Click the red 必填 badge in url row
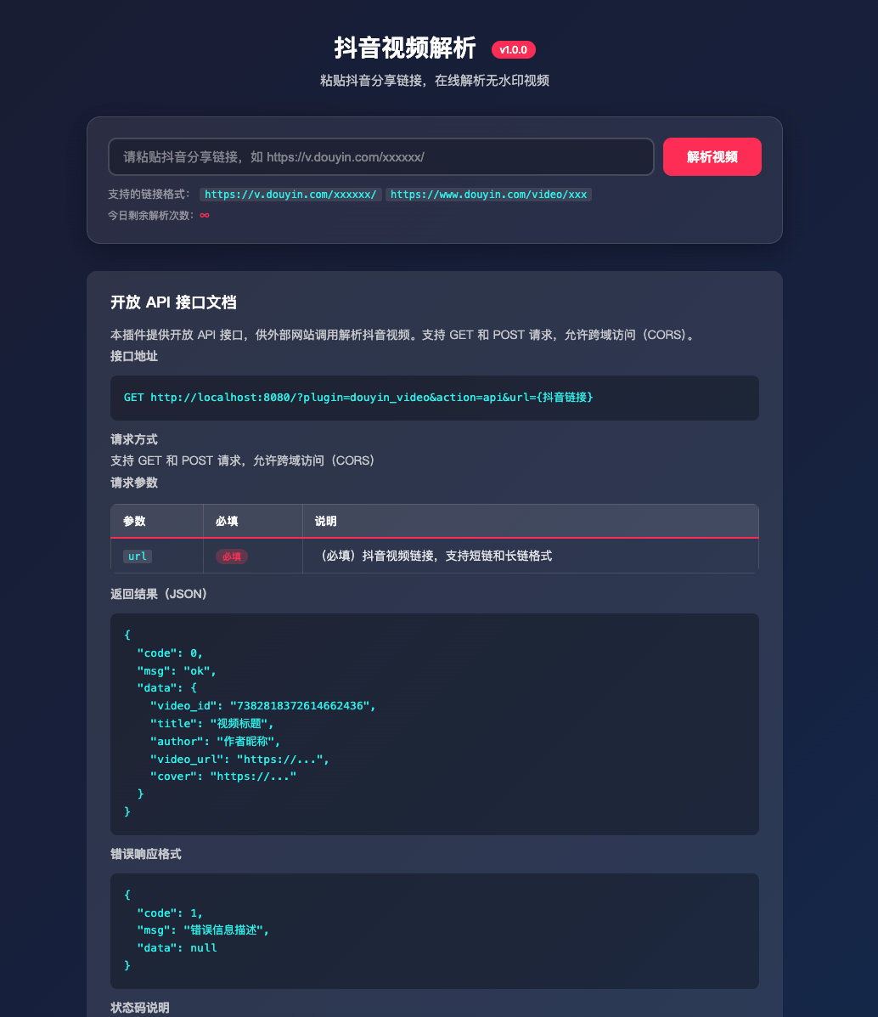878x1017 pixels. point(232,557)
